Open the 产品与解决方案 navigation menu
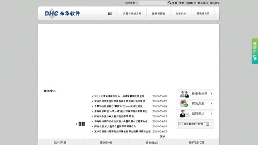The width and height of the screenshot is (258, 145). [x=132, y=14]
